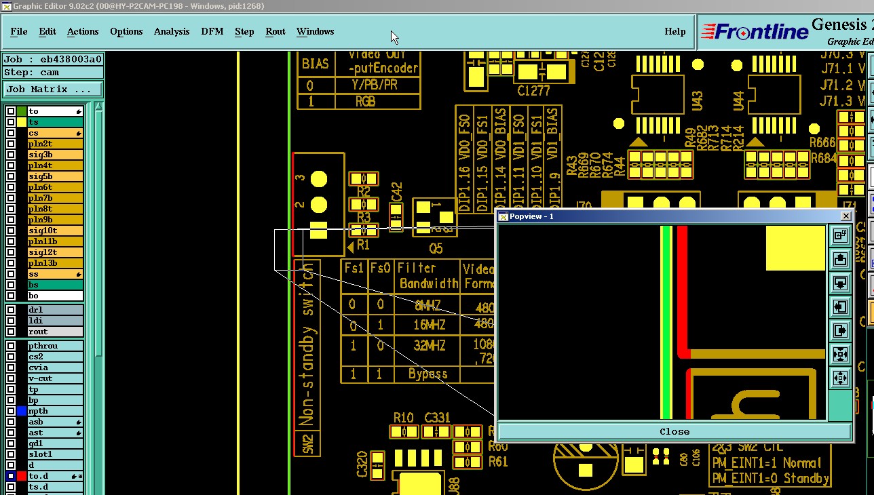The height and width of the screenshot is (495, 874).
Task: Toggle display checkbox for layer bs
Action: pos(11,285)
